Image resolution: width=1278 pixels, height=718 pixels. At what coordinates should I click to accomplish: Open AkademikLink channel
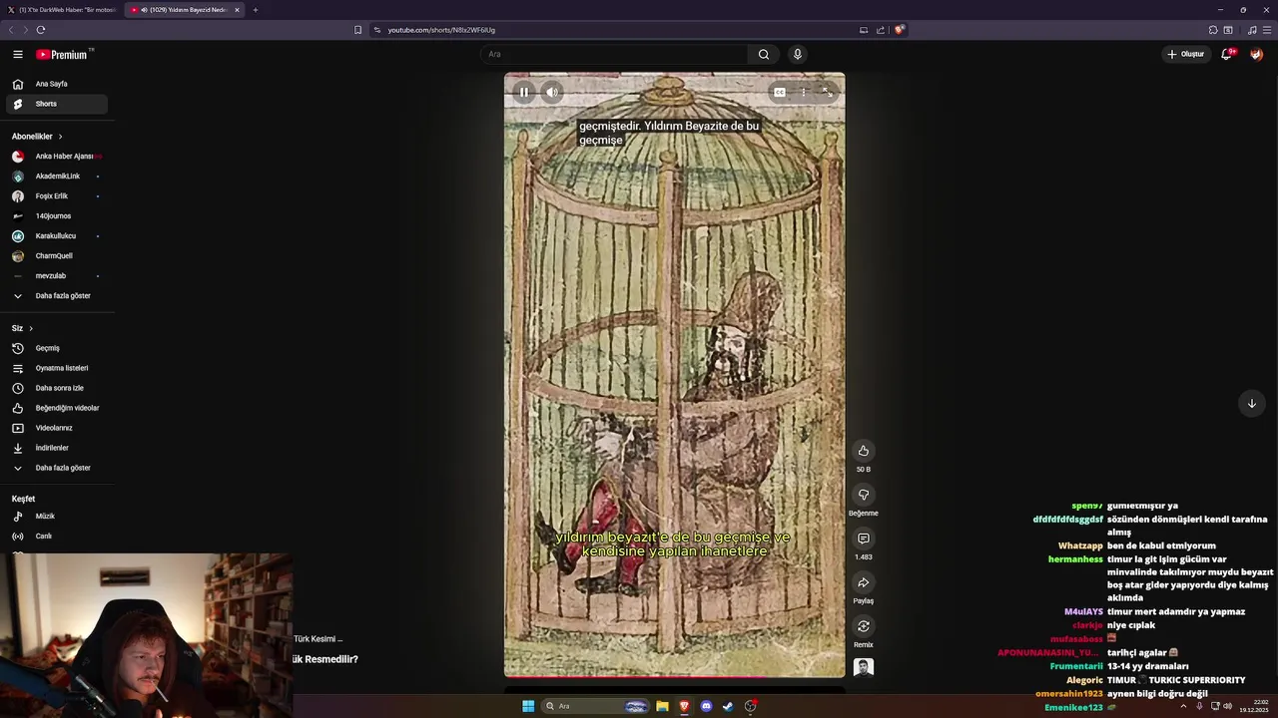57,177
